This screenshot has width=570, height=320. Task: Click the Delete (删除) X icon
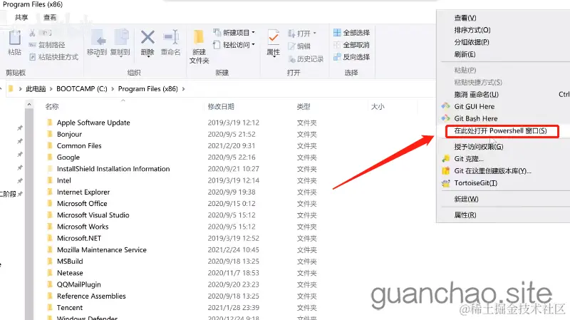pos(147,38)
